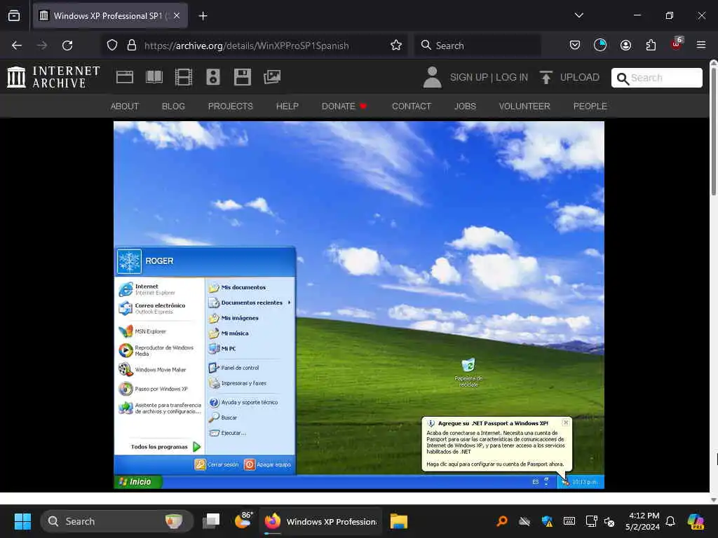Open VOLUNTEER menu item
The height and width of the screenshot is (538, 718).
pyautogui.click(x=524, y=106)
